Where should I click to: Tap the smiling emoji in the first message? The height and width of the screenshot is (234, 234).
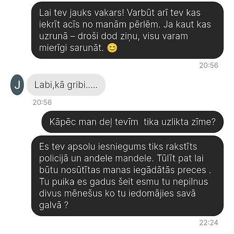point(112,48)
